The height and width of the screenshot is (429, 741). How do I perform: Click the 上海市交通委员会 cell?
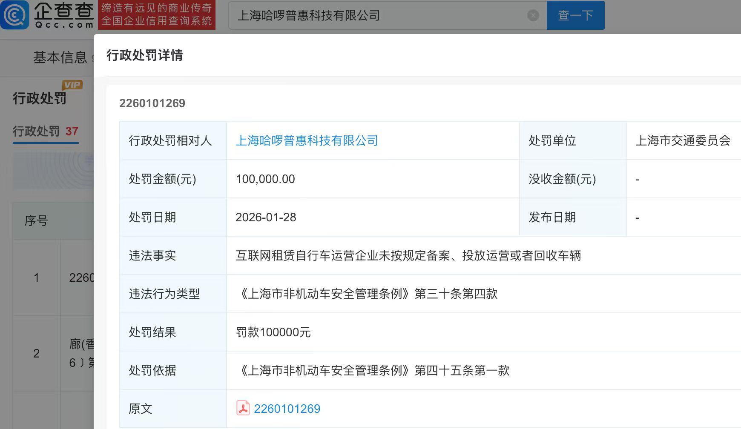[x=683, y=140]
